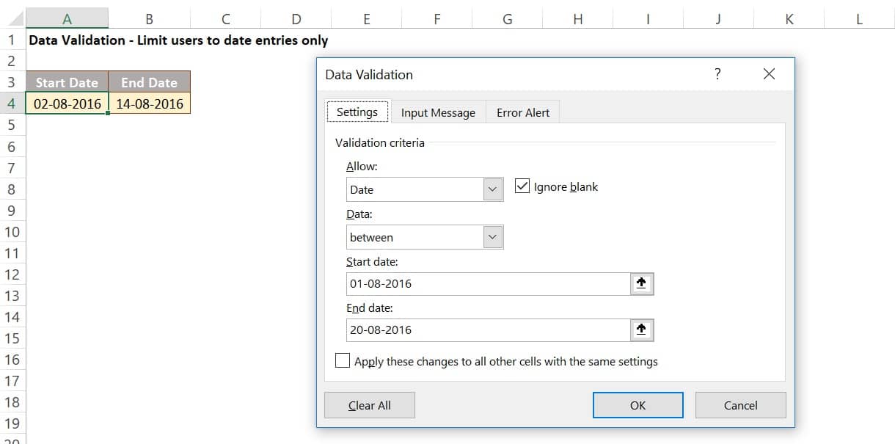The width and height of the screenshot is (895, 444).
Task: Click the Start date range selector icon
Action: pos(642,284)
